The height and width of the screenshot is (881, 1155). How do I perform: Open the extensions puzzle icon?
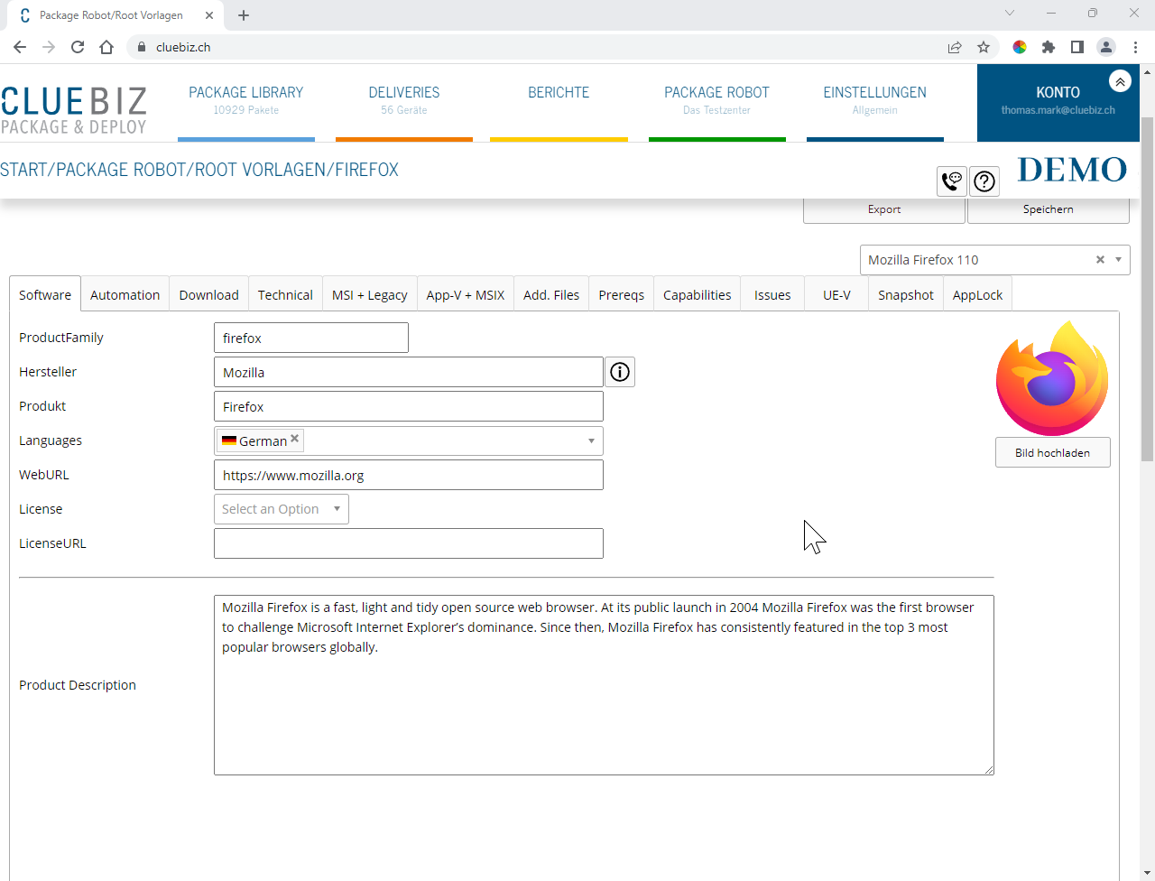(1049, 47)
